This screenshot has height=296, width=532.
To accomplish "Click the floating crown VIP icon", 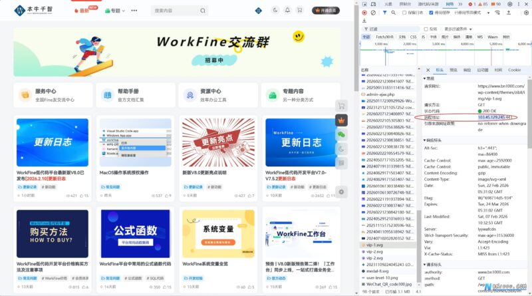I will click(x=341, y=120).
